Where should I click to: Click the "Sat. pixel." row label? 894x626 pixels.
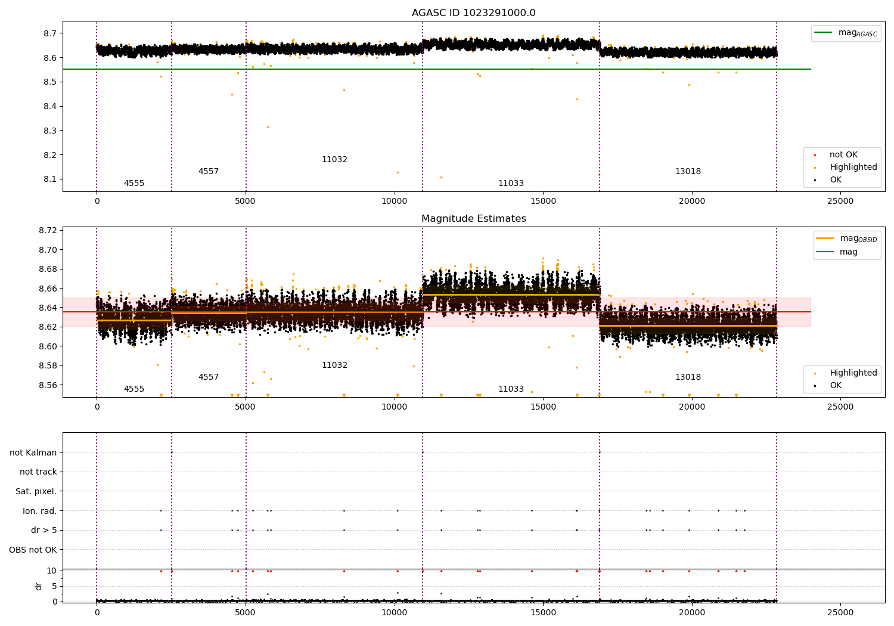click(36, 491)
